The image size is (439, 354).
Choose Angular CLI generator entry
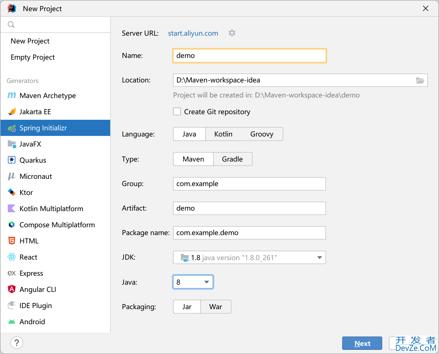55,289
